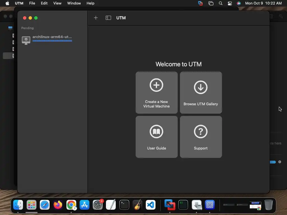Image resolution: width=287 pixels, height=215 pixels.
Task: Open App Store from the Dock
Action: [84, 205]
